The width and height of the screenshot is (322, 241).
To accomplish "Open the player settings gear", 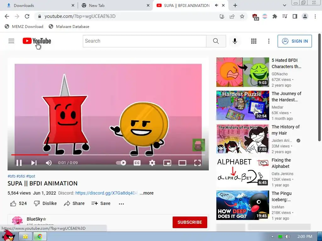I will [152, 163].
